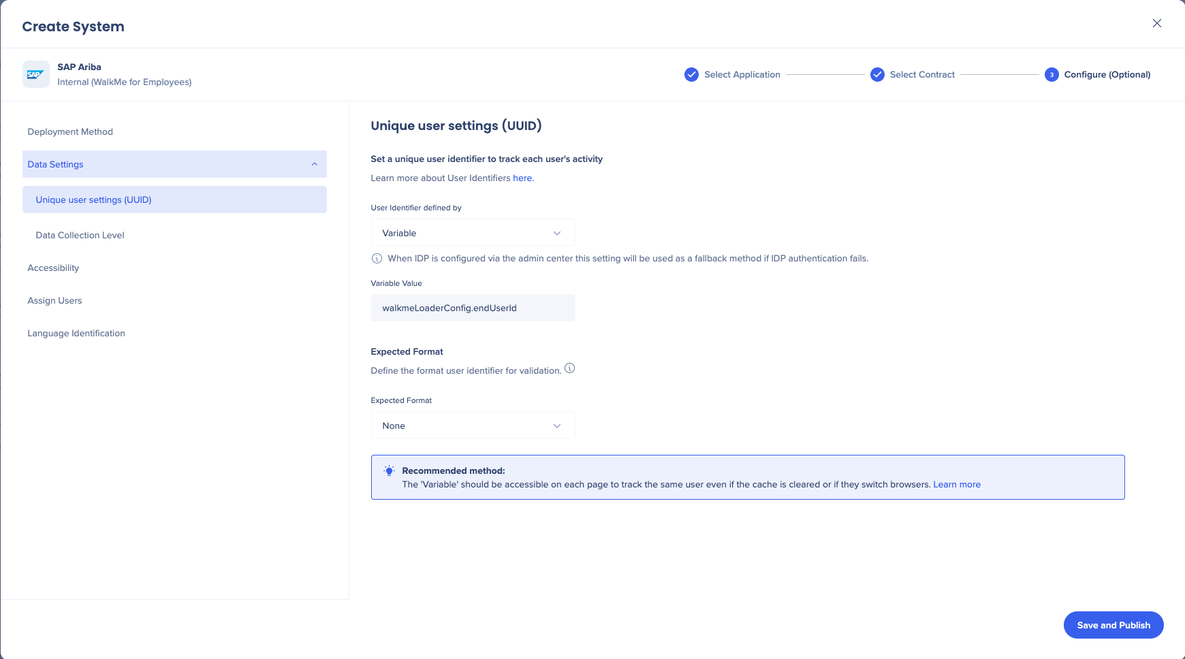Collapse the Data Settings section chevron
Image resolution: width=1185 pixels, height=659 pixels.
pos(315,164)
